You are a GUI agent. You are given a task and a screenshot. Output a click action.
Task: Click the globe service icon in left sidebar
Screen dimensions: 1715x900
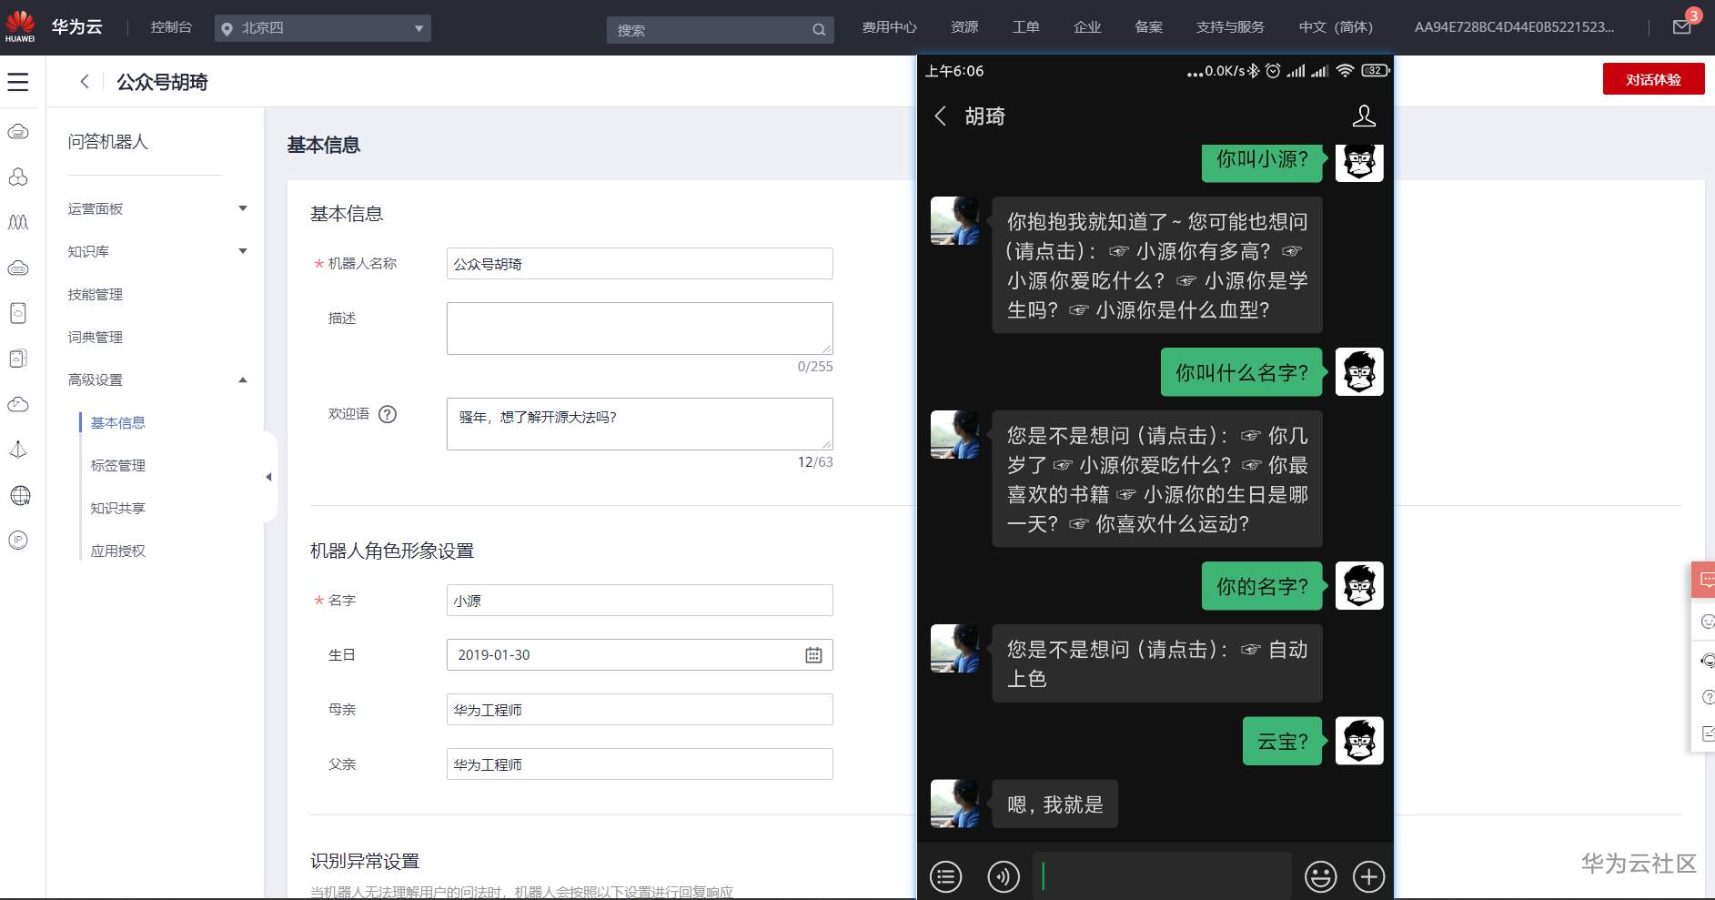[18, 495]
